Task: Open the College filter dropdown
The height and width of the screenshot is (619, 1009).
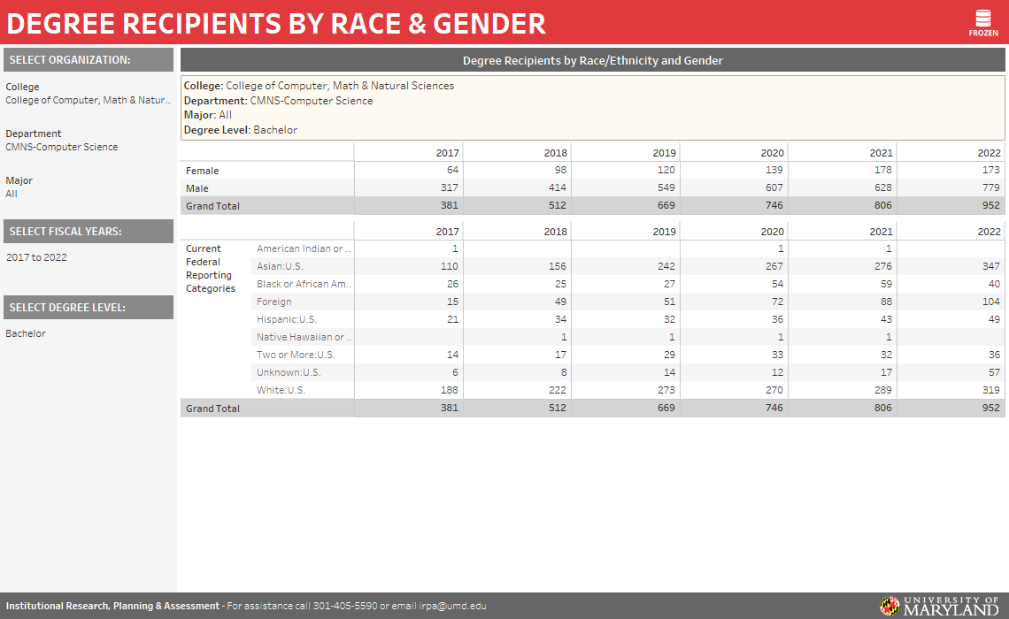Action: (88, 100)
